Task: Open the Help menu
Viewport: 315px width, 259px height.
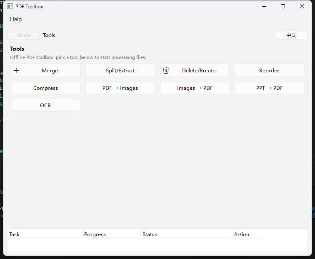Action: (16, 19)
